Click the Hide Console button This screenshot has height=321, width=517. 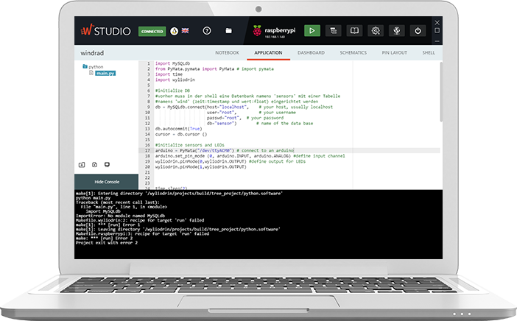[107, 181]
